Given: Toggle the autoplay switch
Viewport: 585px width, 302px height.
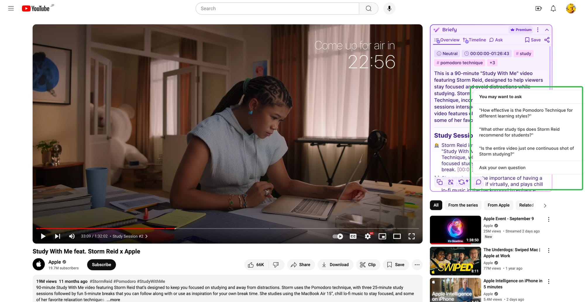Looking at the screenshot, I should click(x=338, y=236).
